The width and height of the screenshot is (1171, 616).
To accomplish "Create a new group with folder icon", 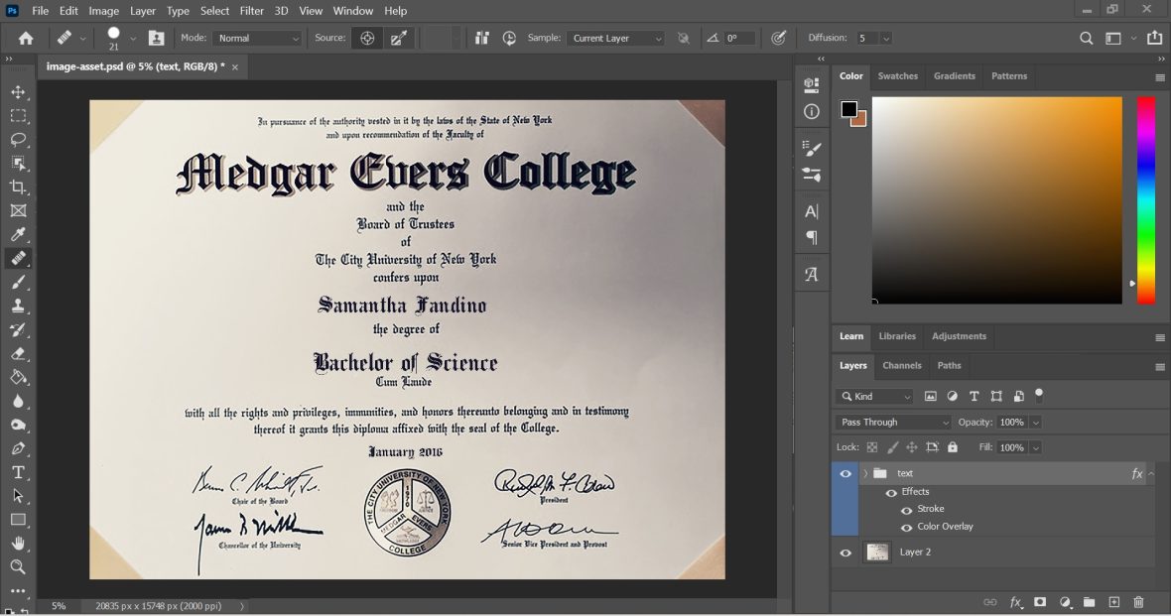I will coord(1089,602).
